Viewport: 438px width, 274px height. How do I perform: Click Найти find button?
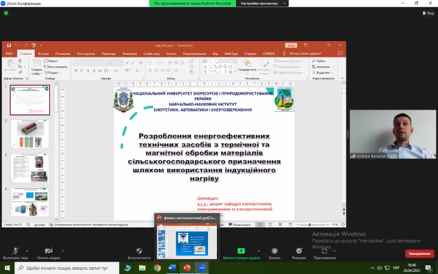pos(319,61)
